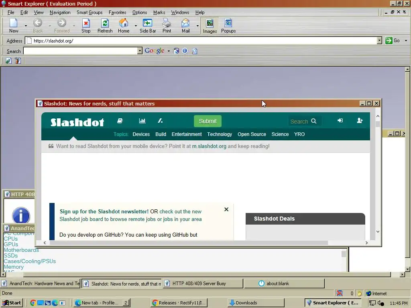Screen dimensions: 411x308
Task: Open the dropdown arrow next to New
Action: (x=26, y=26)
